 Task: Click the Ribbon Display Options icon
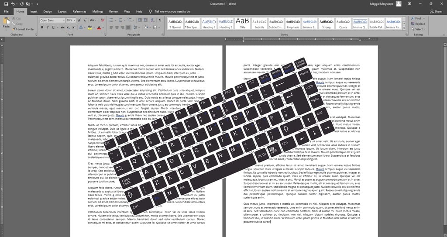[409, 4]
